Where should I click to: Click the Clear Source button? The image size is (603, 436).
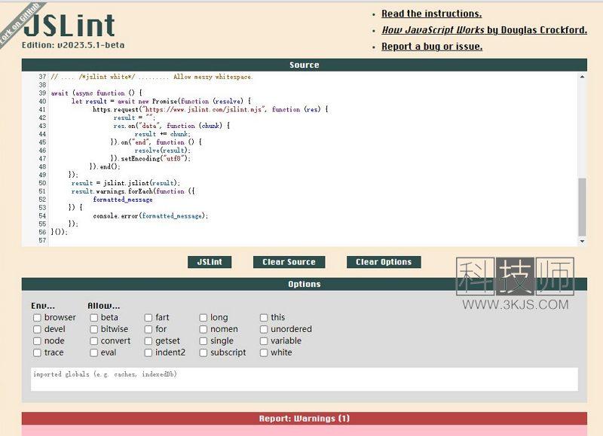point(289,262)
